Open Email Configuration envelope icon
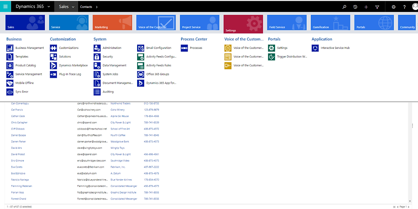418x209 pixels. [141, 48]
